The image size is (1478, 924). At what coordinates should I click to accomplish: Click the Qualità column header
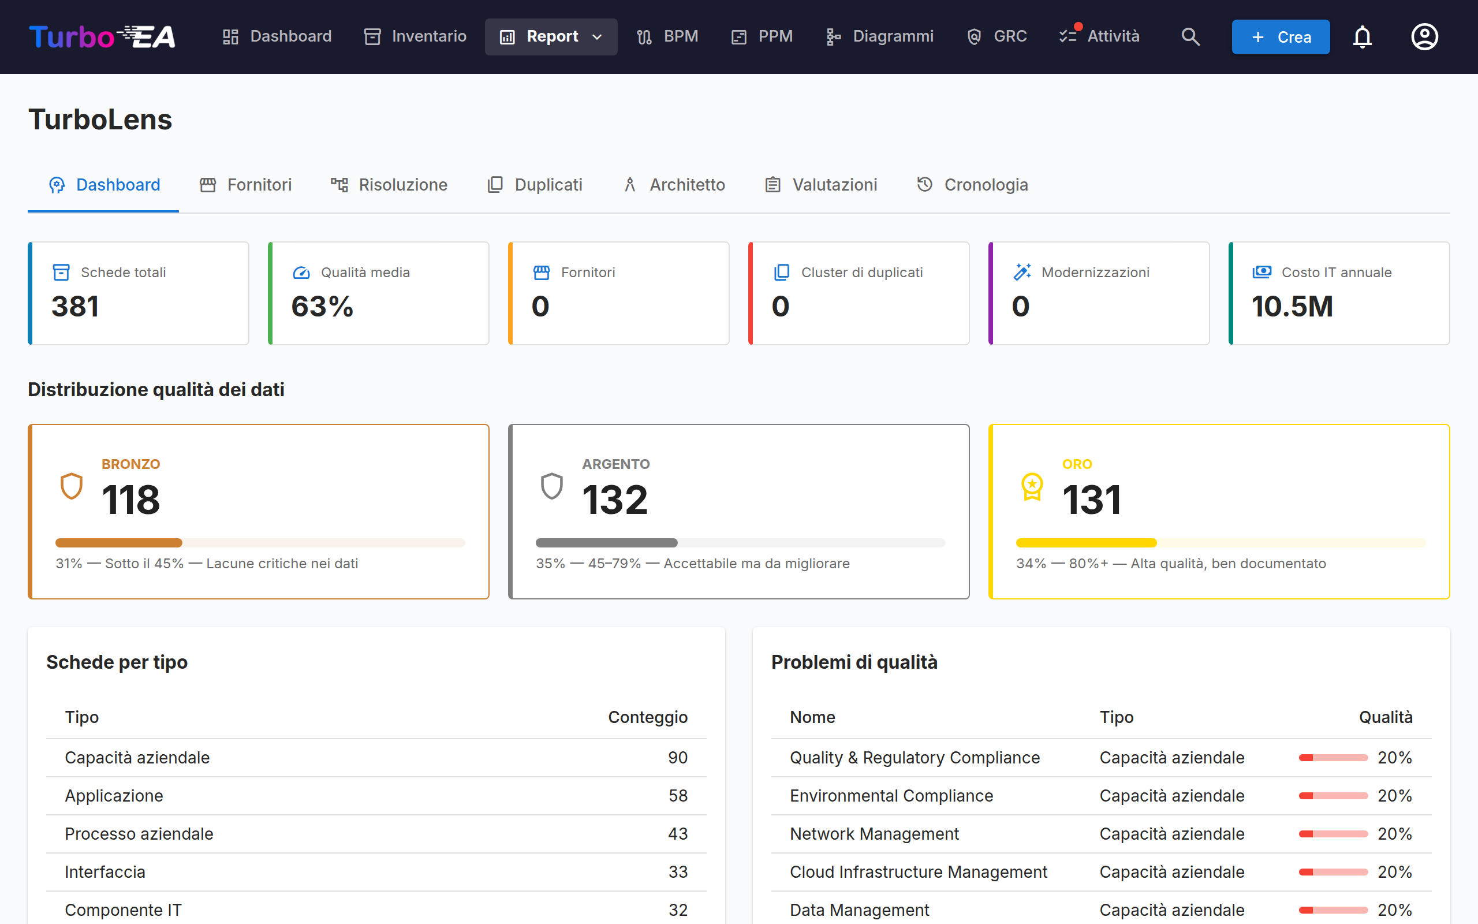(1385, 717)
